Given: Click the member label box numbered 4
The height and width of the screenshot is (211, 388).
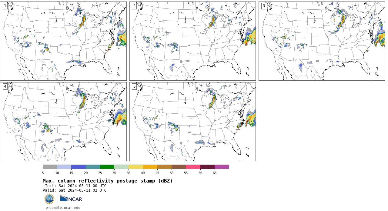Looking at the screenshot, I should (x=5, y=86).
